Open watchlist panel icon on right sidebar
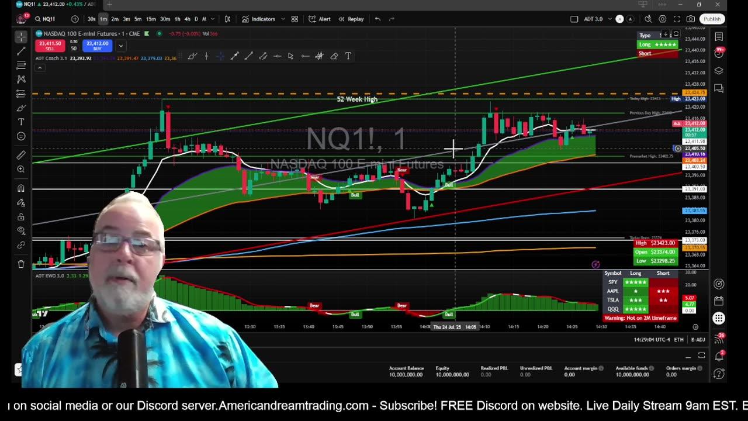The width and height of the screenshot is (748, 421). [x=719, y=37]
